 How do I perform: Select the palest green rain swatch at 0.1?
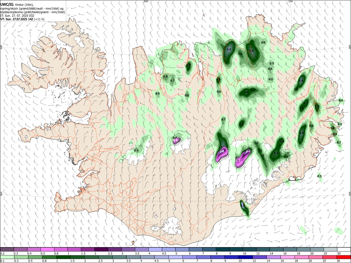[7, 257]
